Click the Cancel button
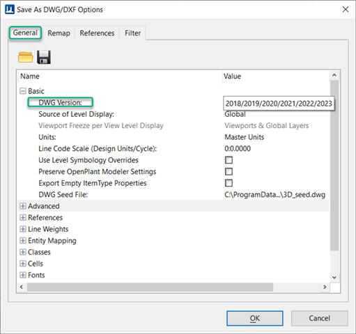Viewport: 356px width, 334px height. (319, 318)
